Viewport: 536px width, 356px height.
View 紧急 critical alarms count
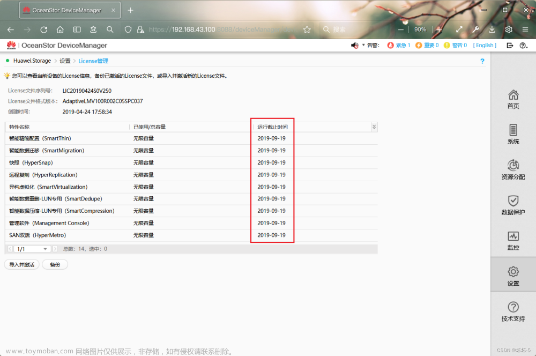[x=399, y=45]
